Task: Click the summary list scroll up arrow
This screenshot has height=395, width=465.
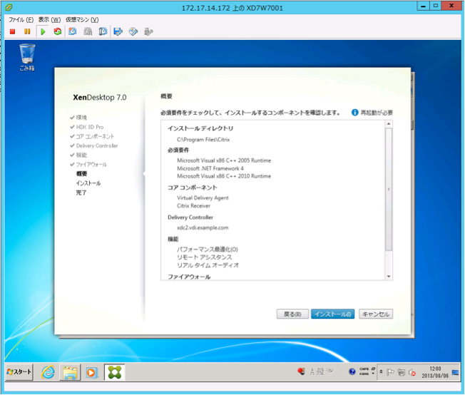Action: (x=389, y=124)
